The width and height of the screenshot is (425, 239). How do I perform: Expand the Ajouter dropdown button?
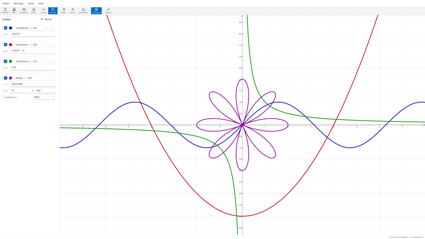[48, 19]
